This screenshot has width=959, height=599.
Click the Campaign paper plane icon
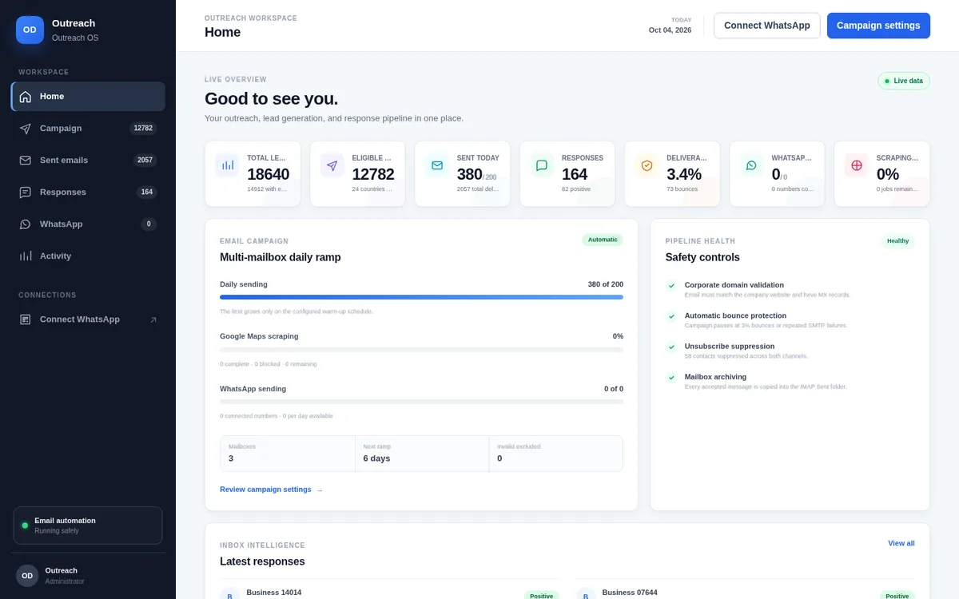26,129
